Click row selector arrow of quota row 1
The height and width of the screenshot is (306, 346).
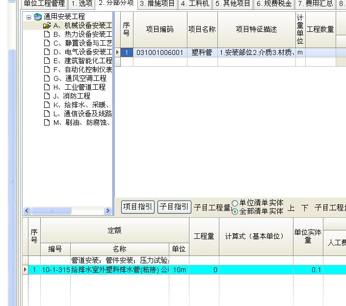(x=25, y=270)
